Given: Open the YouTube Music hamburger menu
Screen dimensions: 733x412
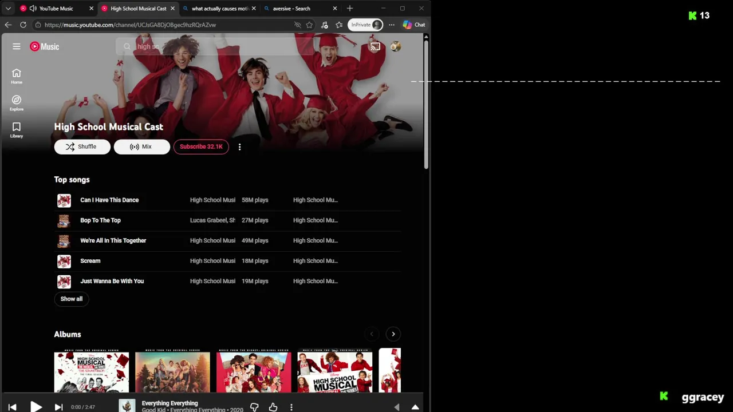Looking at the screenshot, I should (17, 46).
